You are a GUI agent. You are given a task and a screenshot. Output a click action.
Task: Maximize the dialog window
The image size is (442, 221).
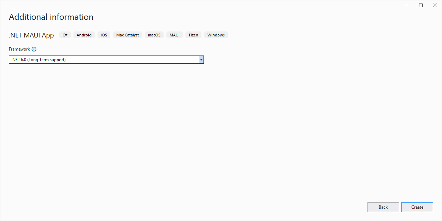coord(421,5)
